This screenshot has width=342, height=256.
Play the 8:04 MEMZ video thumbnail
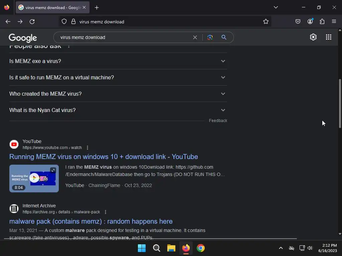34,178
